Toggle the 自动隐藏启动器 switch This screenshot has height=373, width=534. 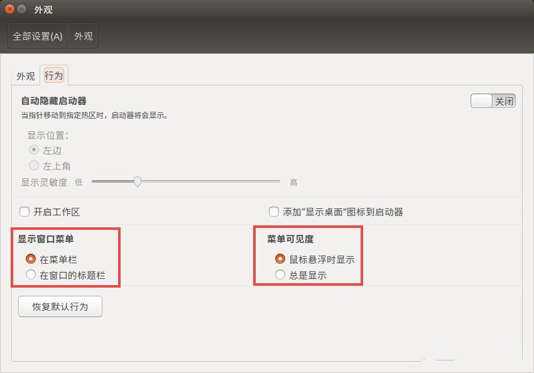pos(493,101)
